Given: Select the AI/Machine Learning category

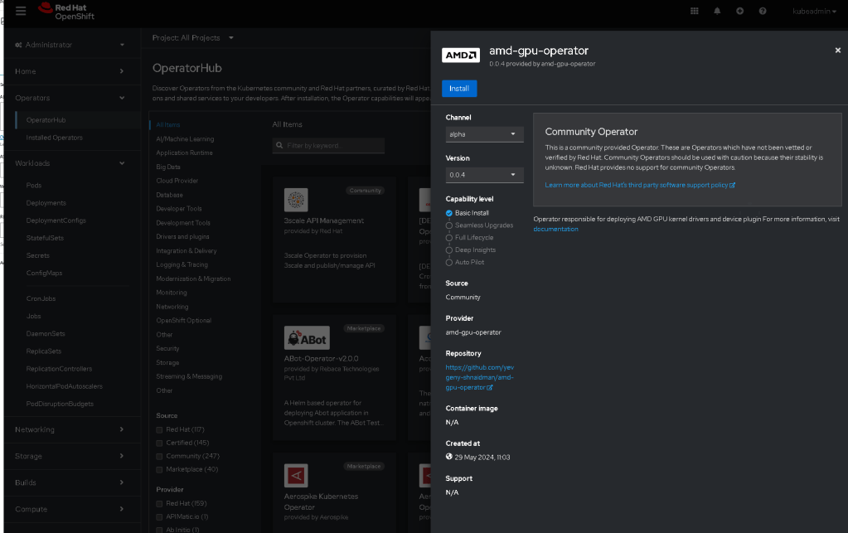Looking at the screenshot, I should coord(185,139).
